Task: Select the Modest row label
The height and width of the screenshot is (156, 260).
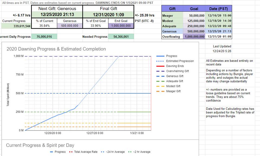Action: [x=172, y=21]
